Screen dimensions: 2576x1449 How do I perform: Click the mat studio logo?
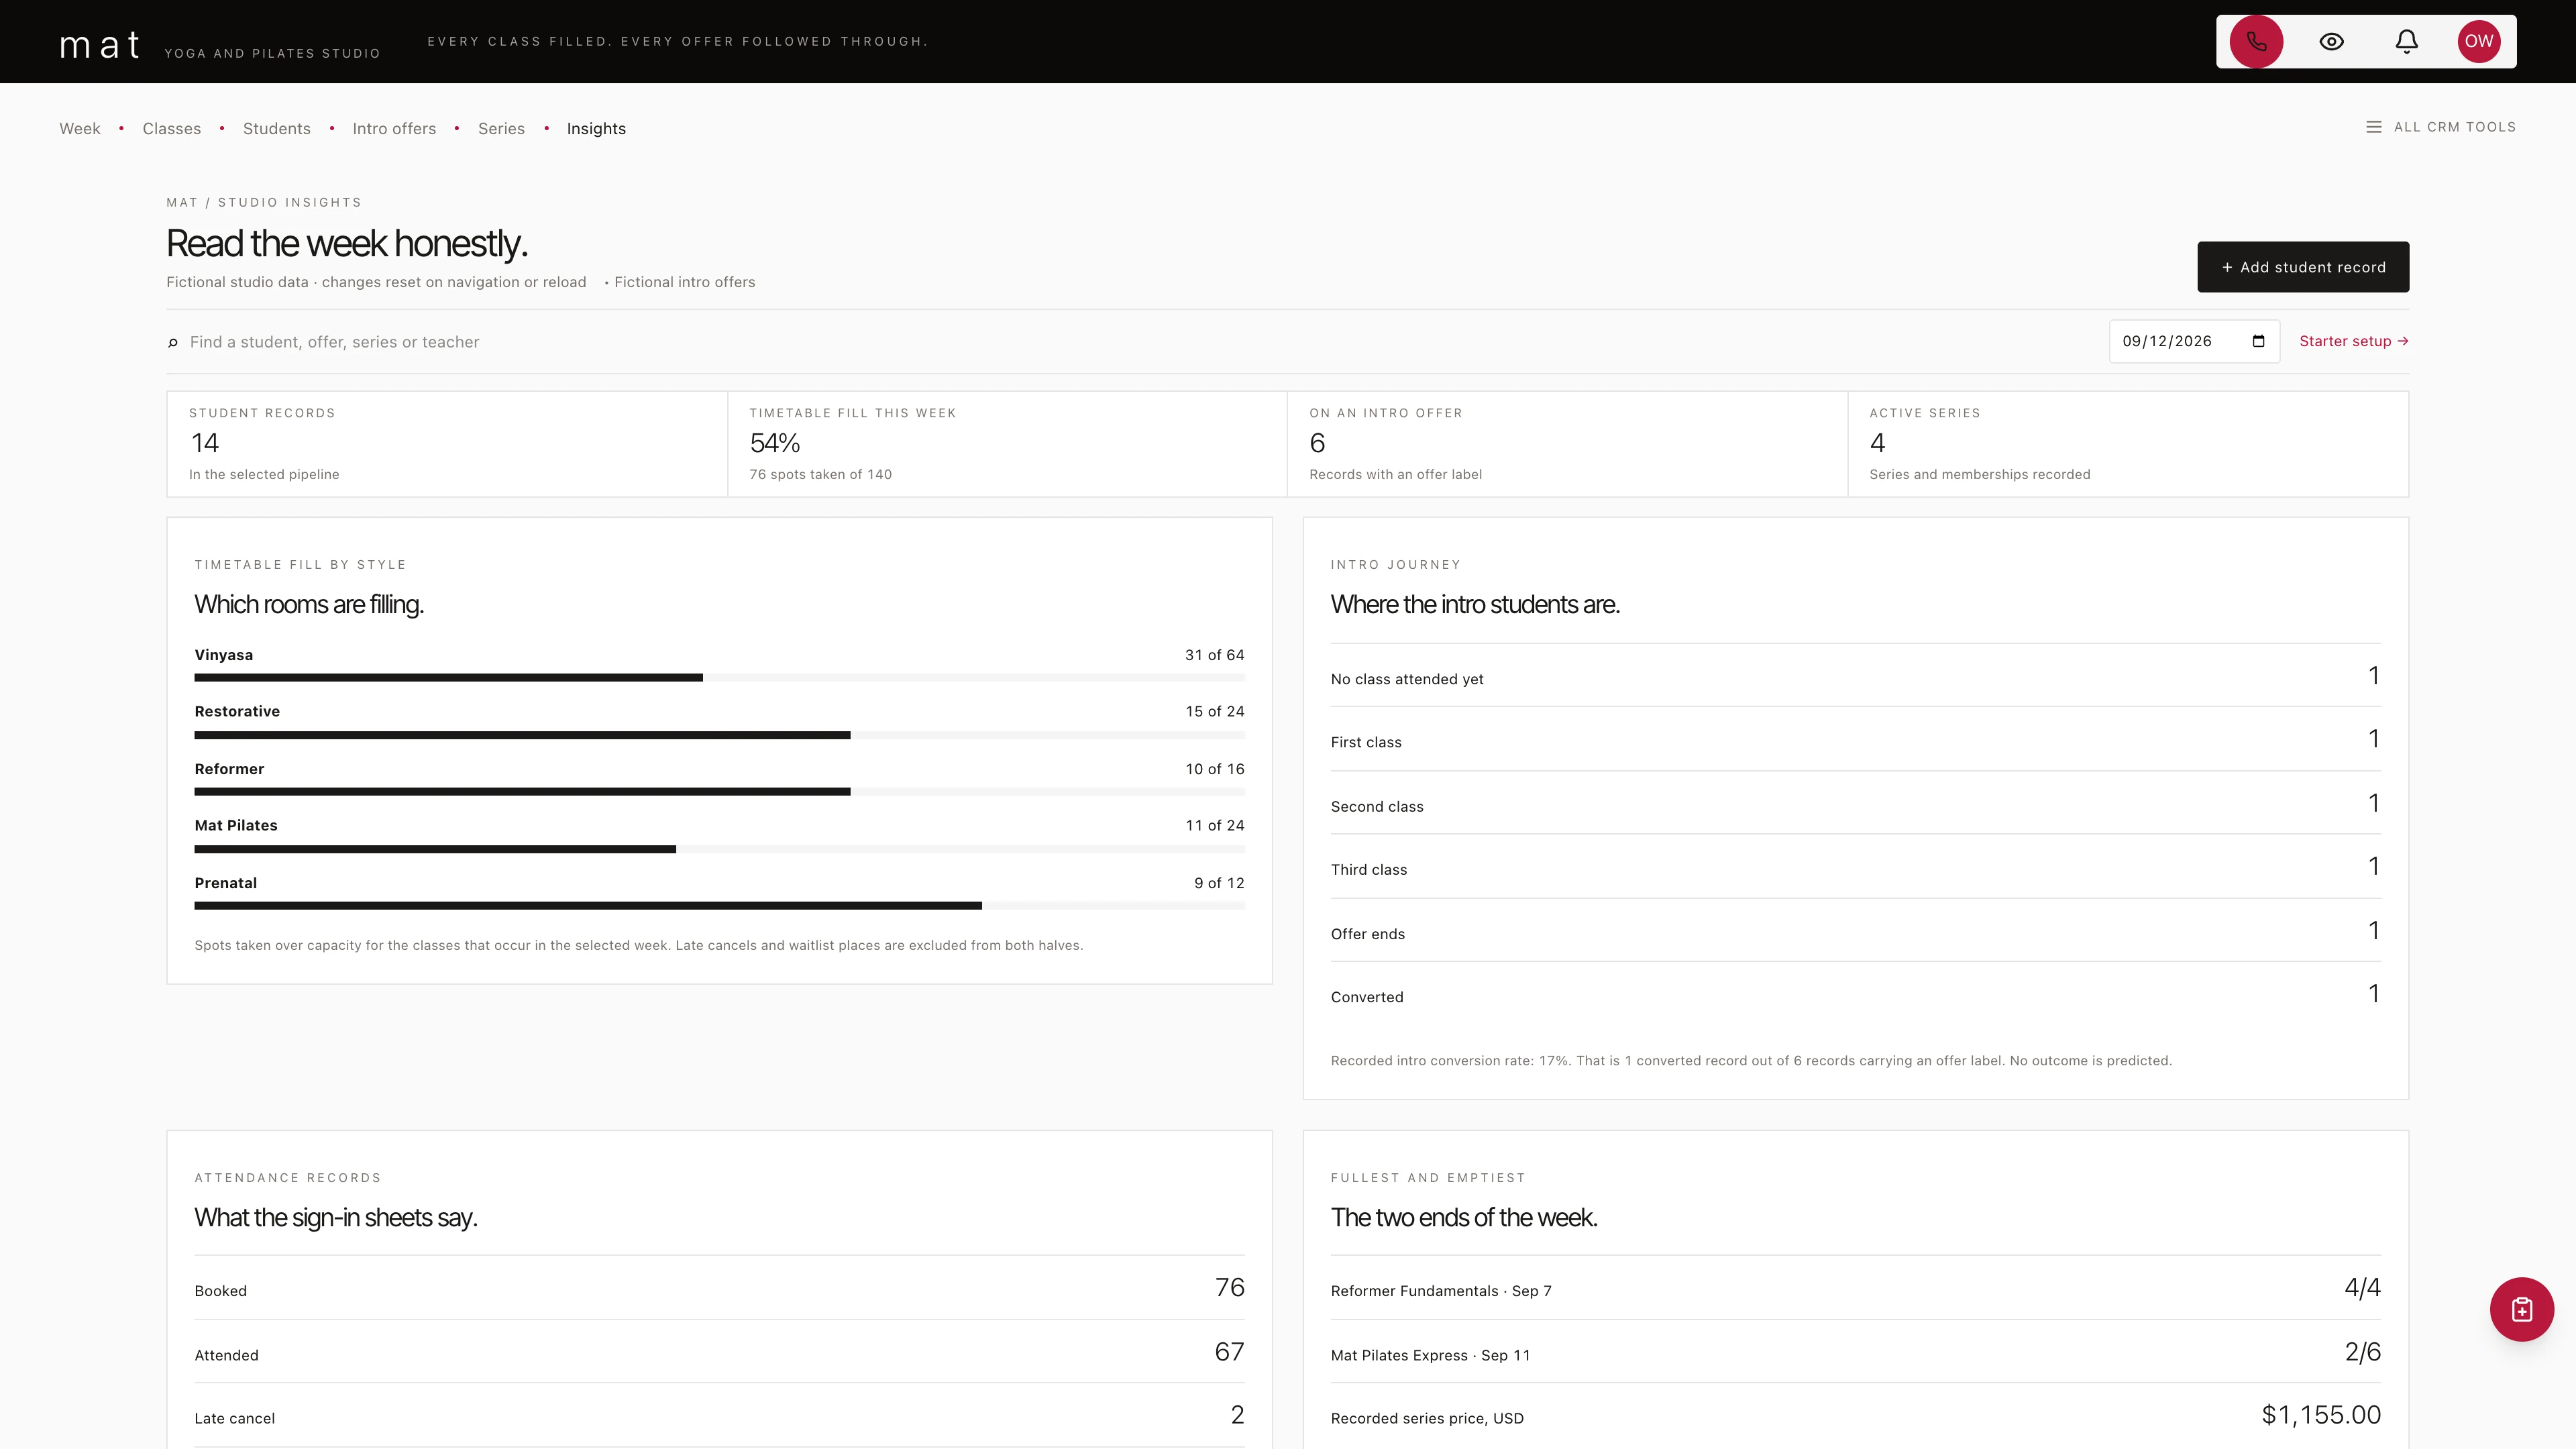click(100, 44)
